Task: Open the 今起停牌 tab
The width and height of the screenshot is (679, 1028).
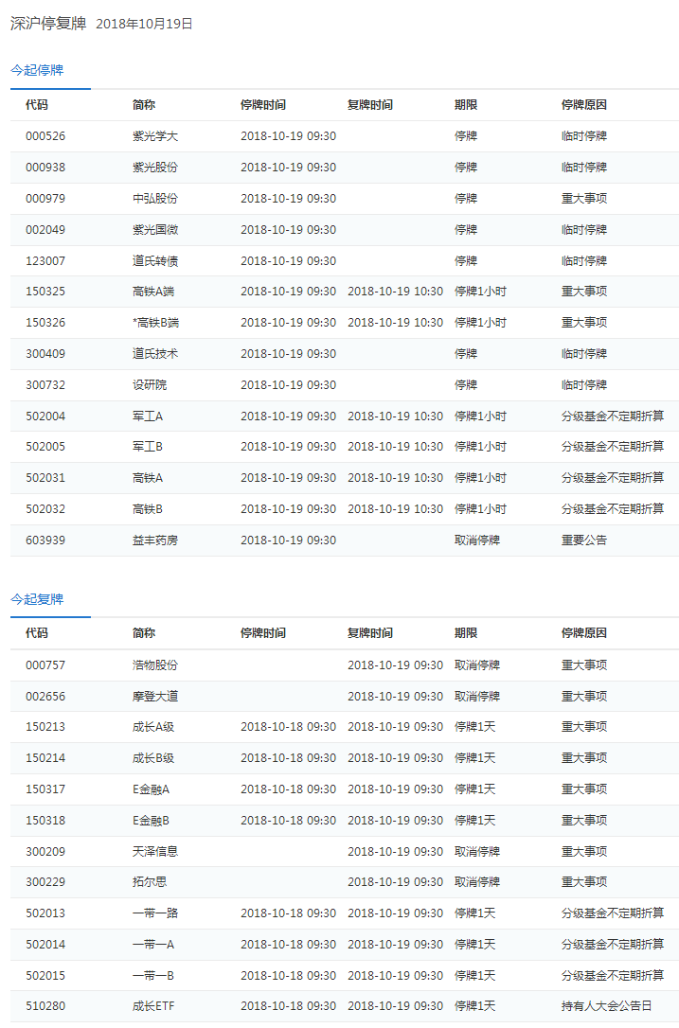Action: point(37,70)
